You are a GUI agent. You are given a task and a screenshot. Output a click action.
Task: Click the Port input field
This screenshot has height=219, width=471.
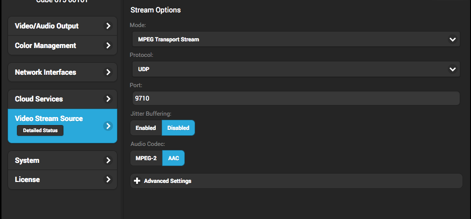click(296, 98)
